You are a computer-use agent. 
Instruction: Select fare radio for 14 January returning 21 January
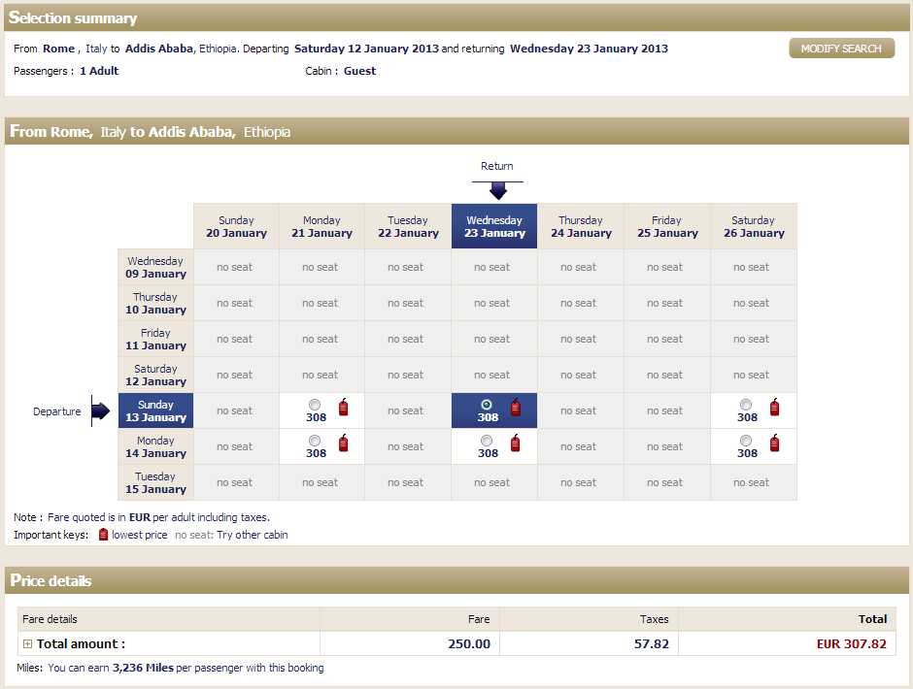click(x=315, y=441)
